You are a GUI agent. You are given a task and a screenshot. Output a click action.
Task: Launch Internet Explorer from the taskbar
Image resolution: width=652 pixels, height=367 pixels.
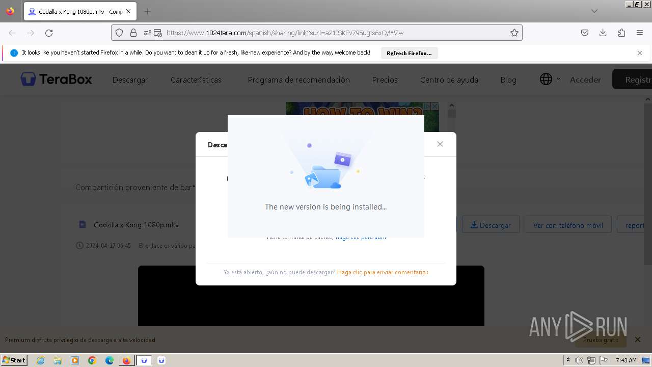click(40, 360)
